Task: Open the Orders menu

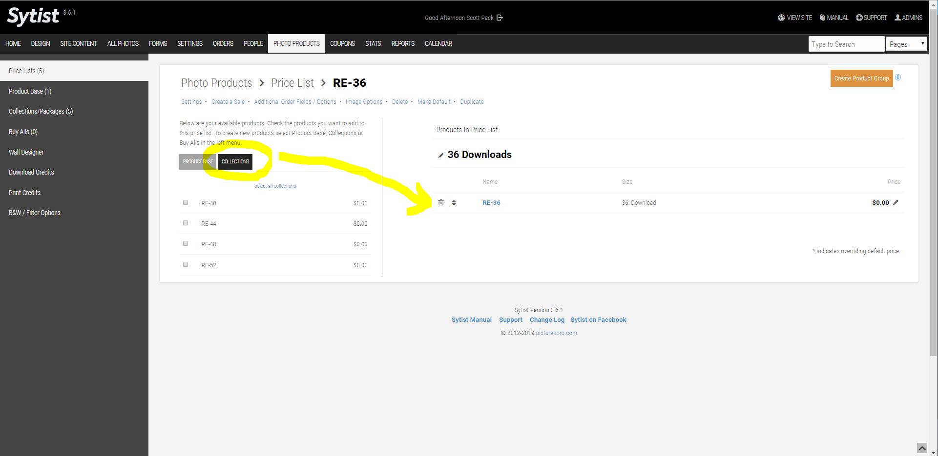Action: [x=223, y=43]
